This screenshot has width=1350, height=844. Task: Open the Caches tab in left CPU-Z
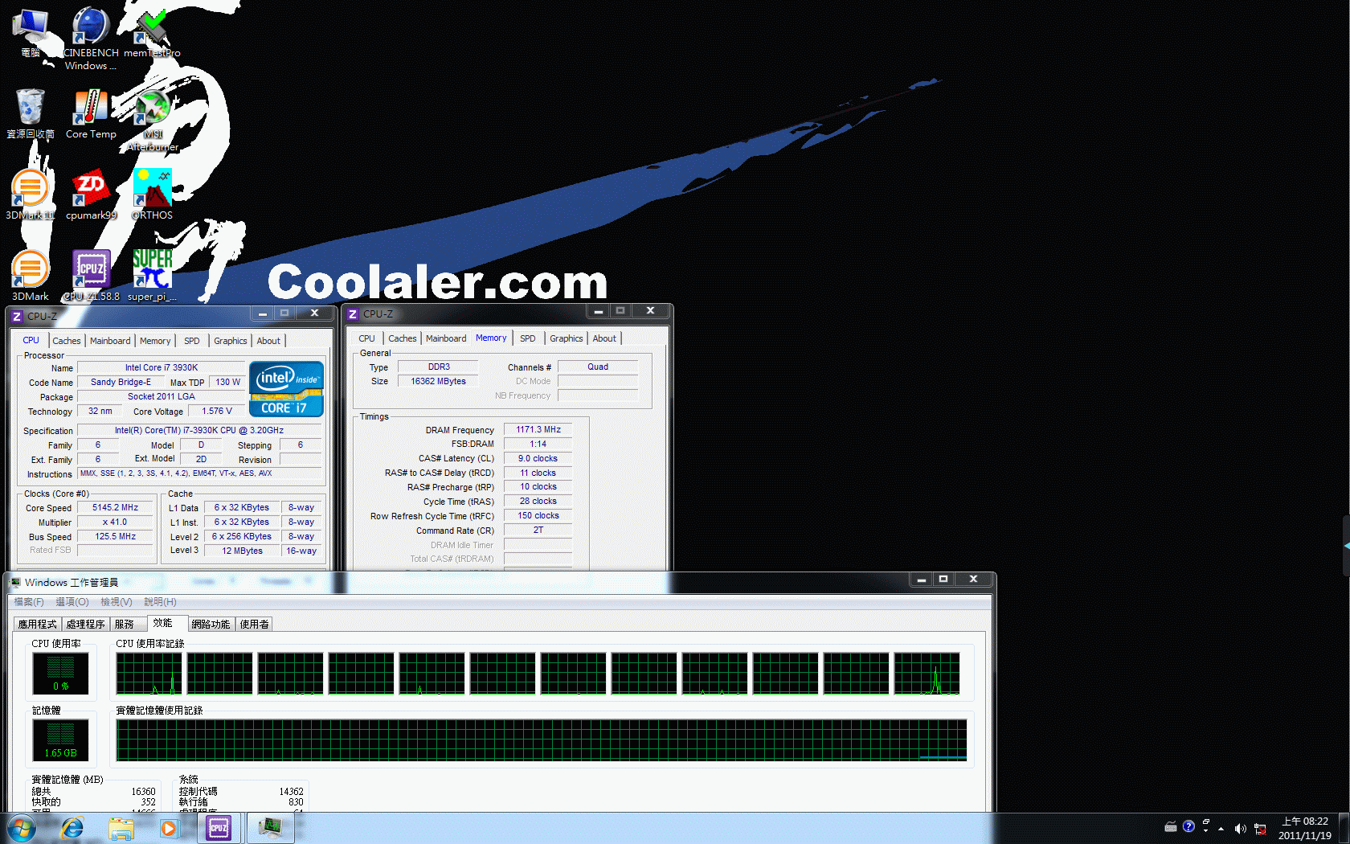pyautogui.click(x=67, y=341)
